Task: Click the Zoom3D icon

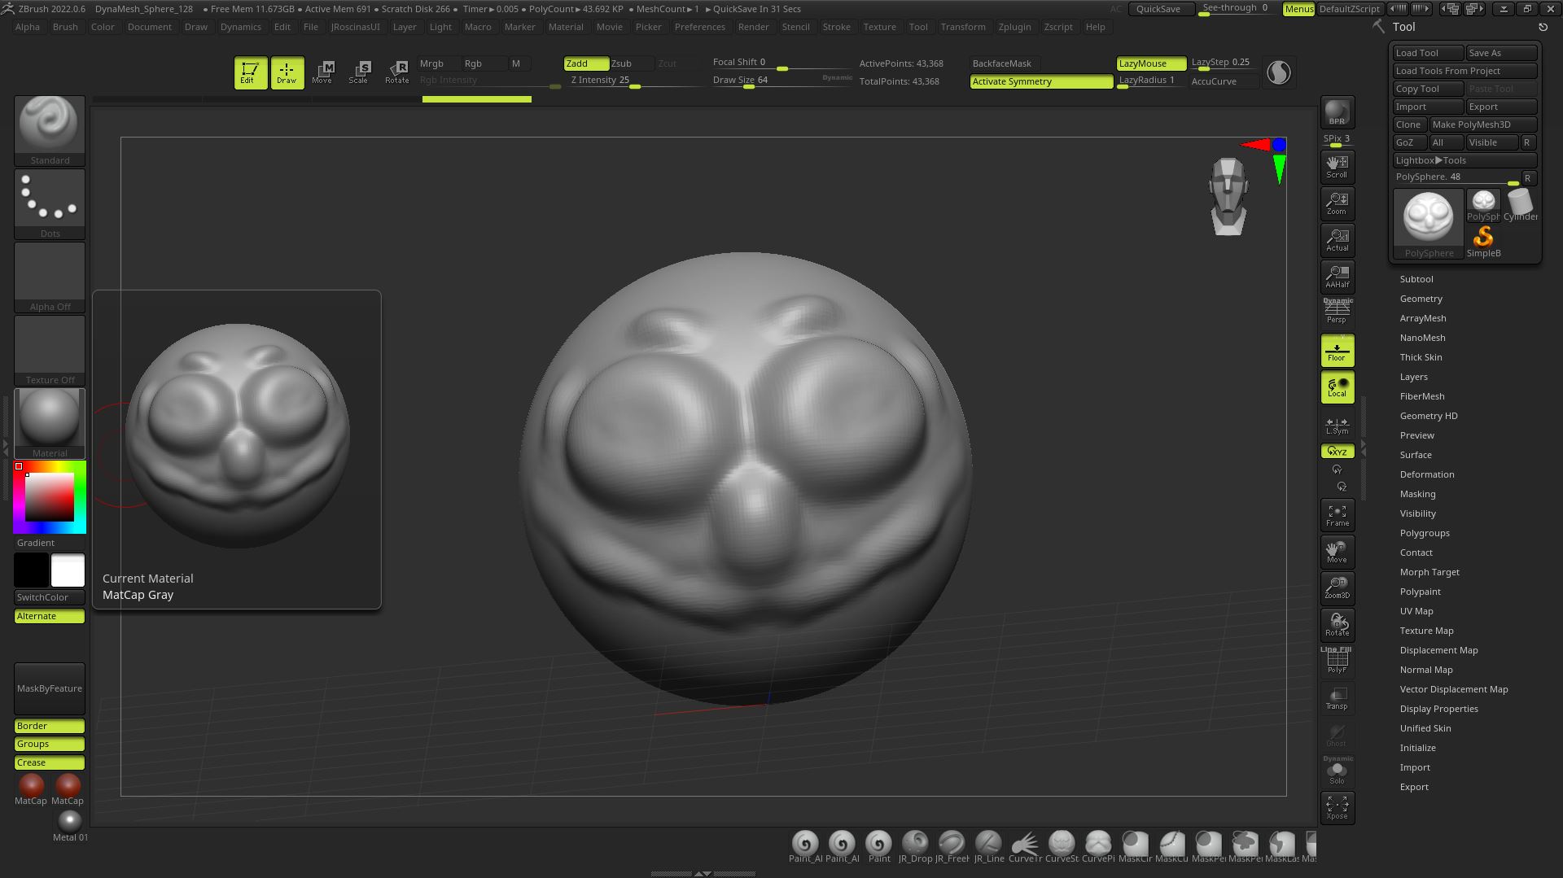Action: click(1337, 588)
